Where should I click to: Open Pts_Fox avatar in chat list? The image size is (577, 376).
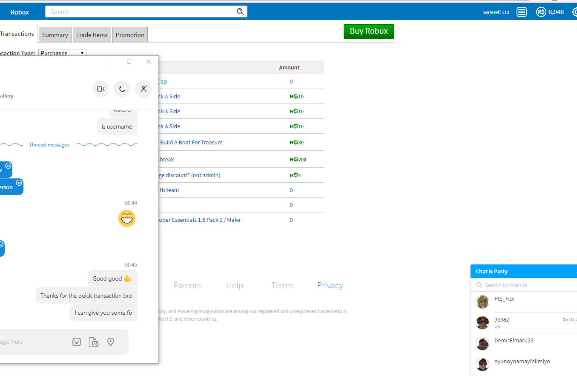point(482,301)
